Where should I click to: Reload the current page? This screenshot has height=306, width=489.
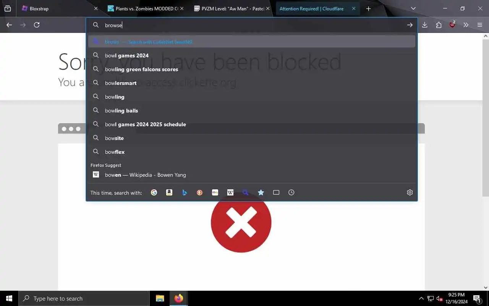(x=37, y=25)
